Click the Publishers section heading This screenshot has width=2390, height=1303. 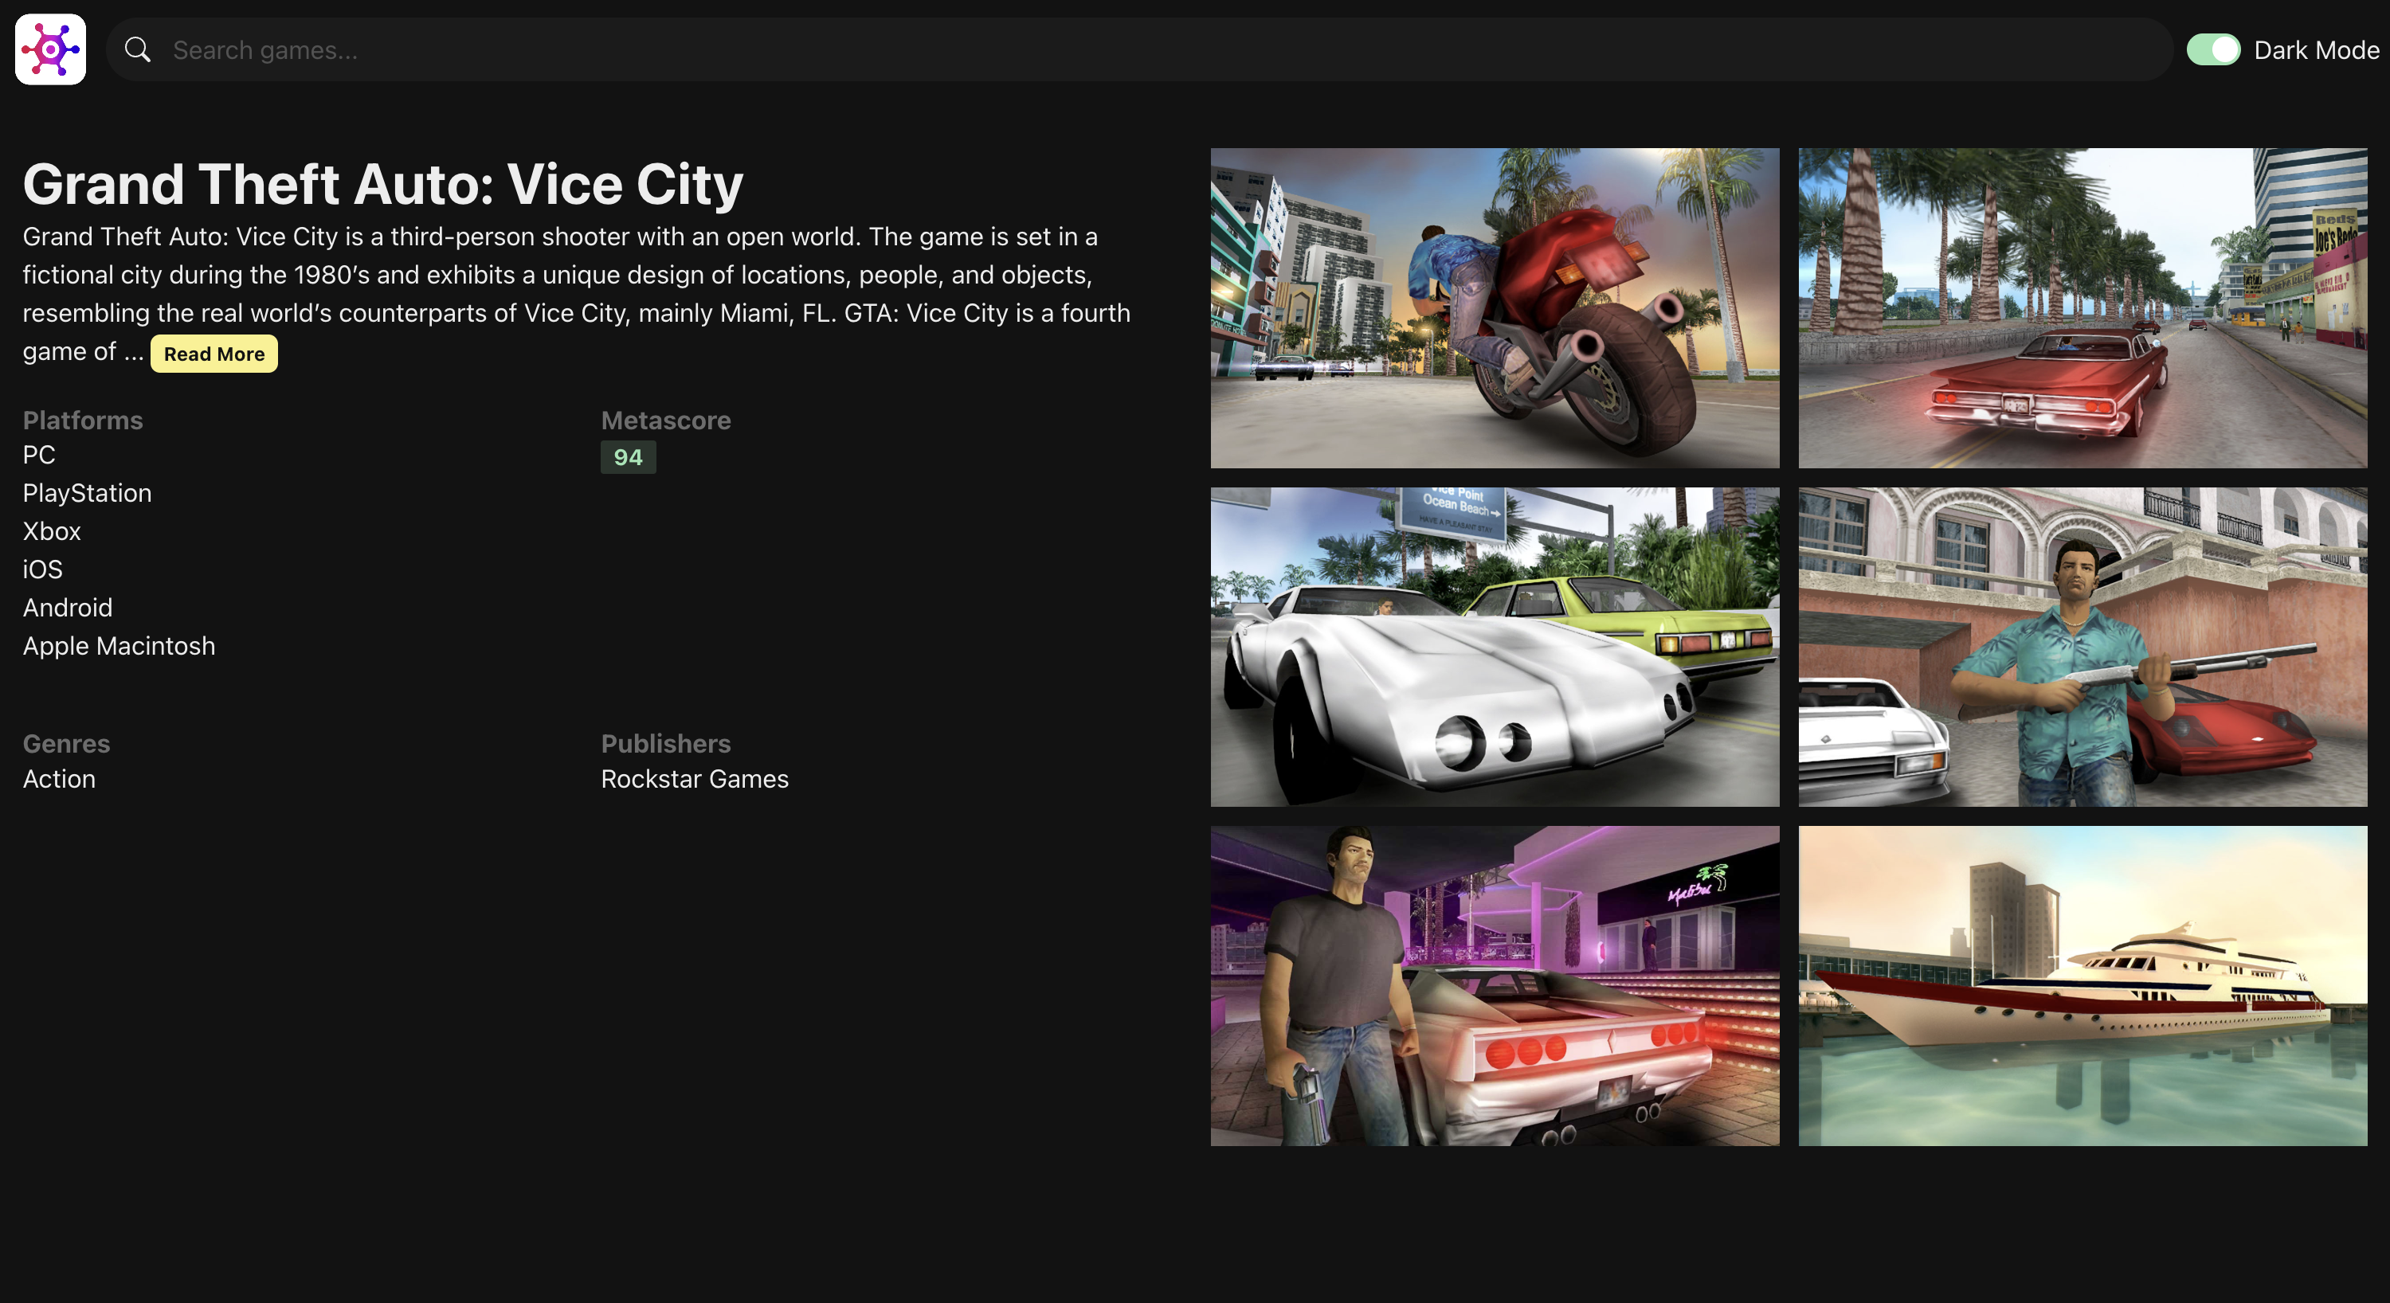666,744
